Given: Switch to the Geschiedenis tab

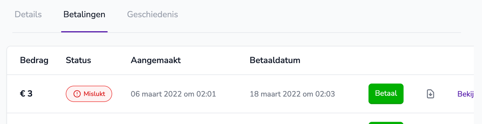Looking at the screenshot, I should 153,14.
